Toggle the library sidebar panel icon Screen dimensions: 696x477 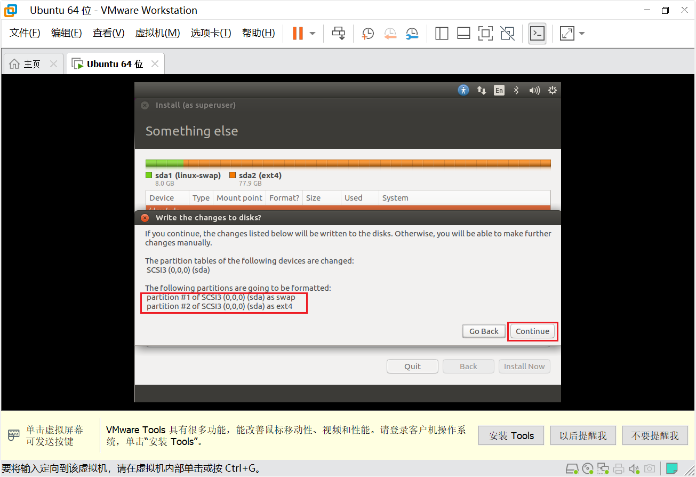click(442, 34)
